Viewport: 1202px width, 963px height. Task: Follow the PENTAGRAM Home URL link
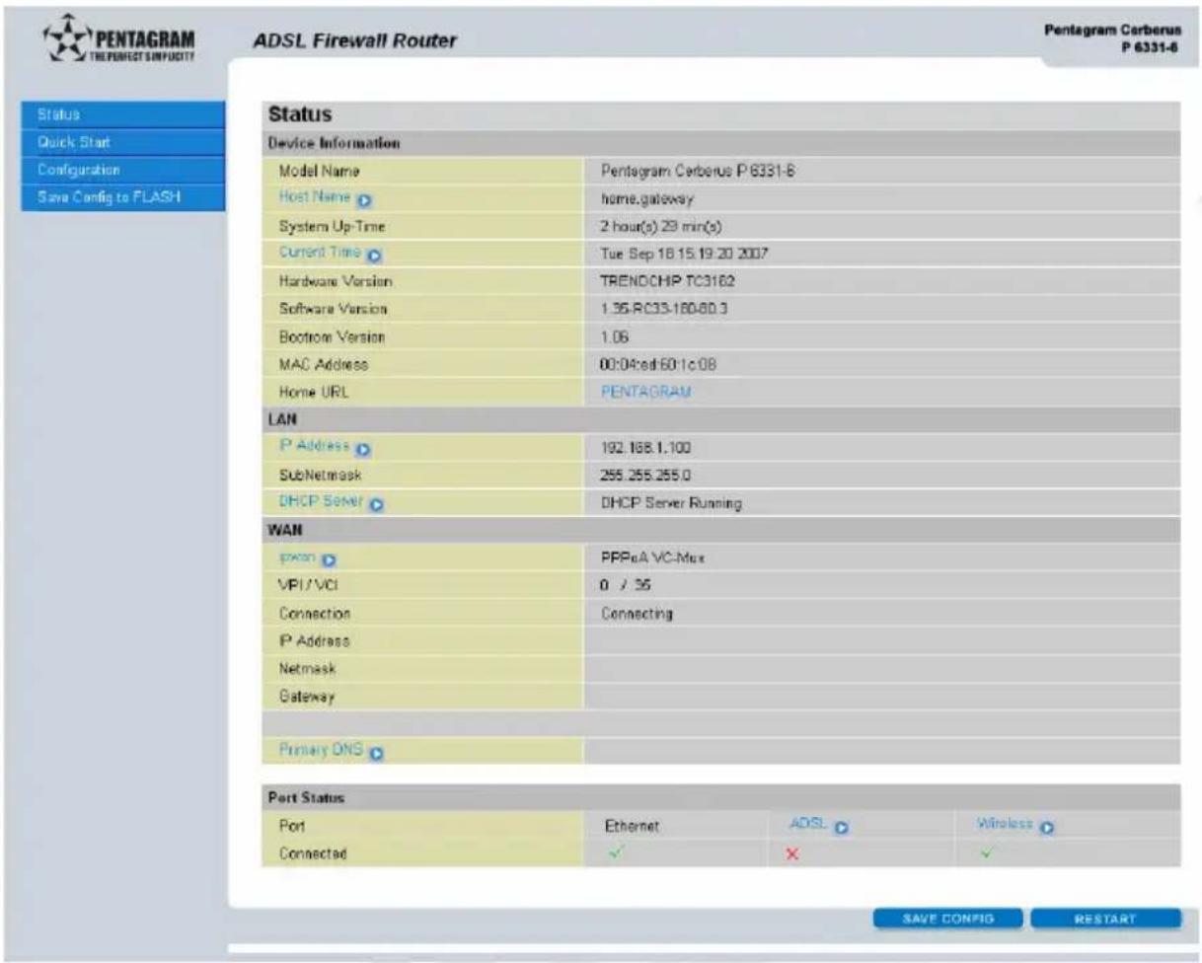[x=646, y=393]
